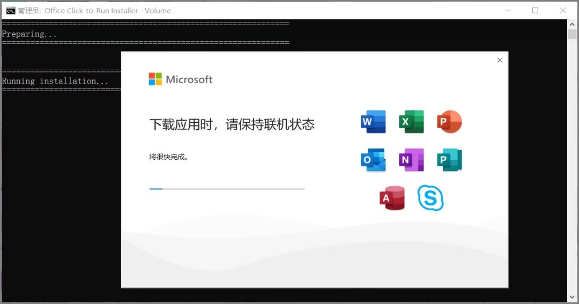The width and height of the screenshot is (579, 304).
Task: Click the Excel app icon
Action: tap(411, 122)
